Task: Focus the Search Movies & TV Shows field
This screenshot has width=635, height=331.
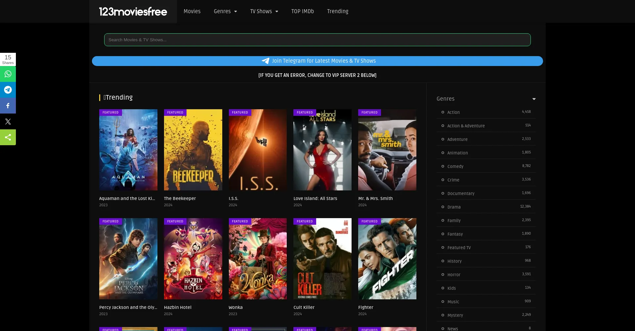Action: pos(317,40)
